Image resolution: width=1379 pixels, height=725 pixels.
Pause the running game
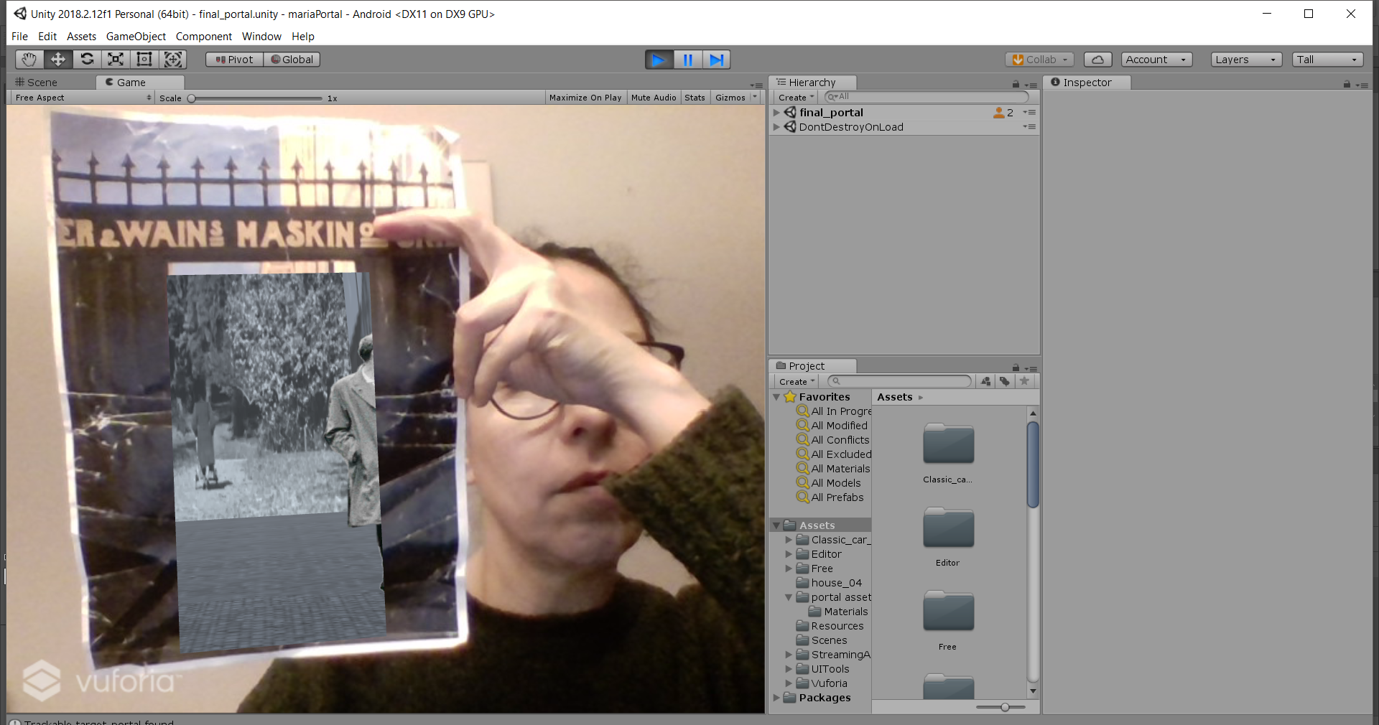[x=687, y=60]
